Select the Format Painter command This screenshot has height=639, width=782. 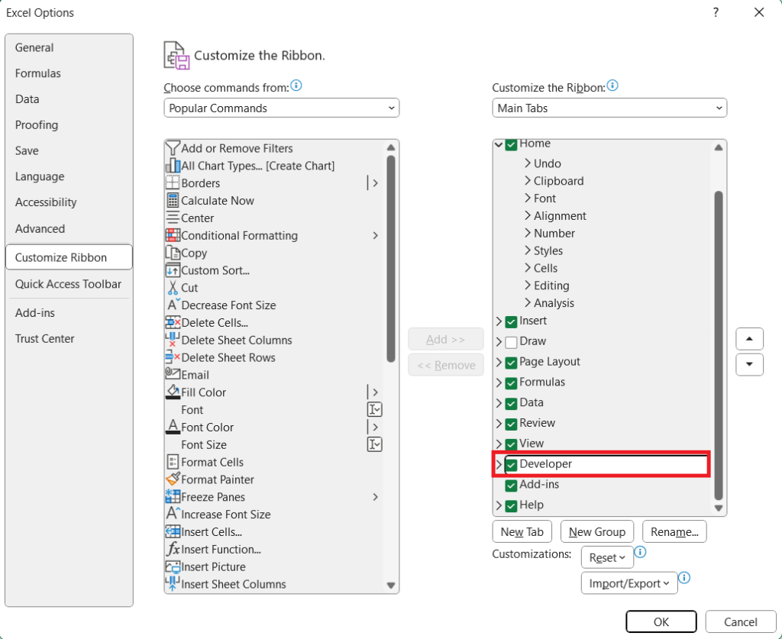(214, 479)
